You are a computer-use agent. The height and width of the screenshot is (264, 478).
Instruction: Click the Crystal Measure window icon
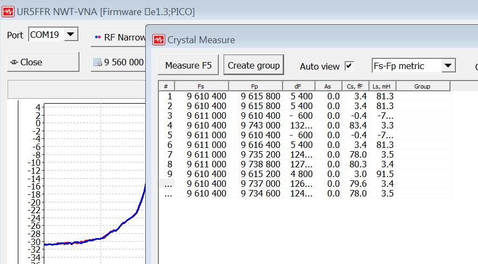[159, 39]
